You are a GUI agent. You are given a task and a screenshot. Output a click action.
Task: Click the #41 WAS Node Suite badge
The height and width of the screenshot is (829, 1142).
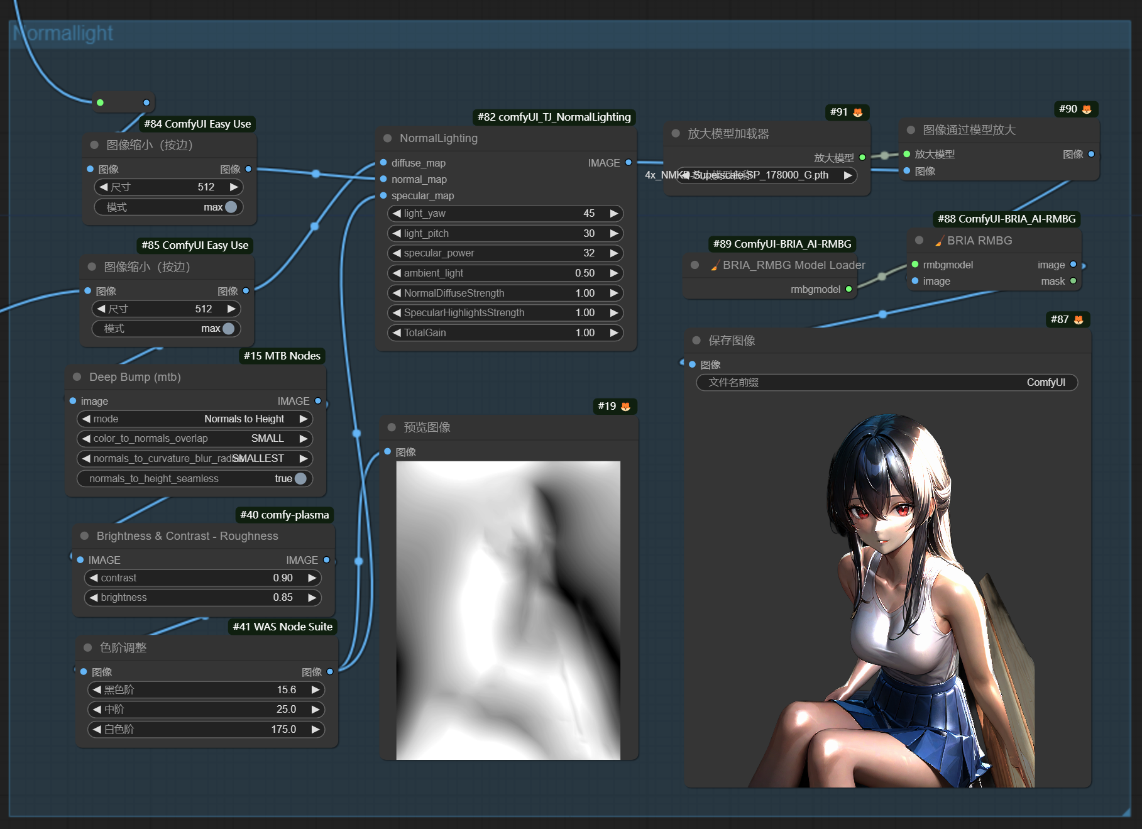282,627
